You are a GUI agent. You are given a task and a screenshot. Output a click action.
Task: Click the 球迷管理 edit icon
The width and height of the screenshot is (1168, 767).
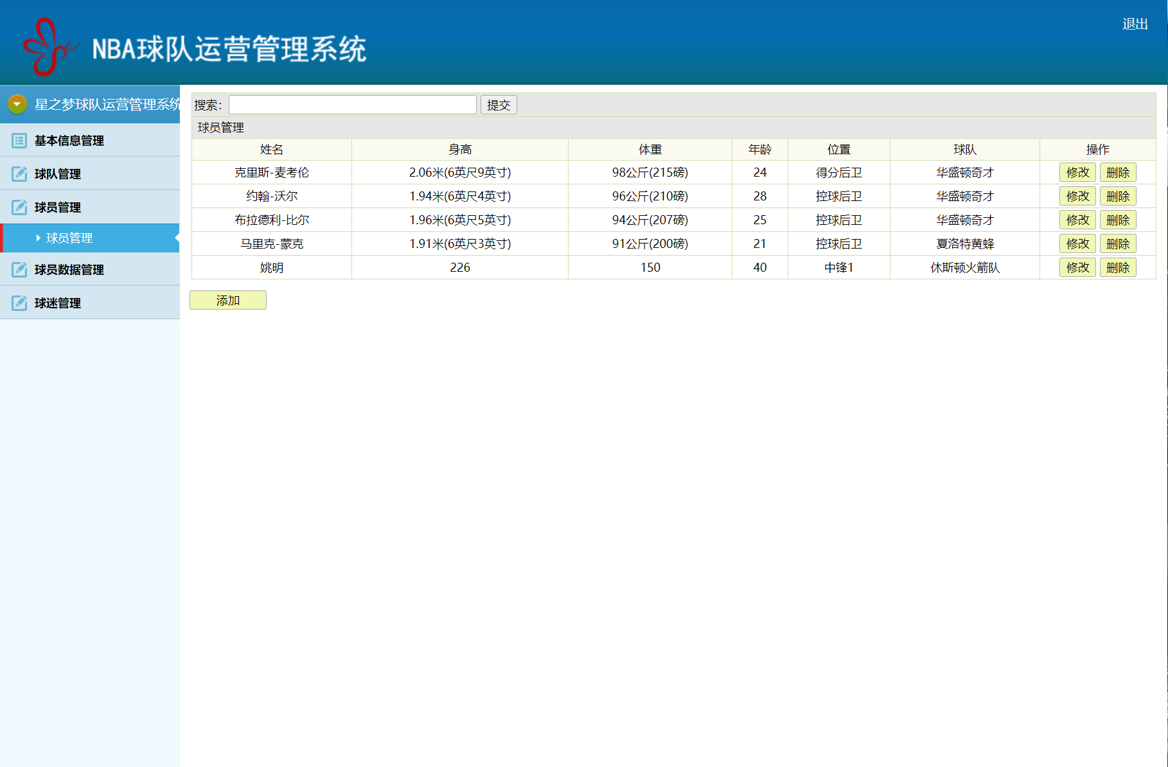coord(19,303)
